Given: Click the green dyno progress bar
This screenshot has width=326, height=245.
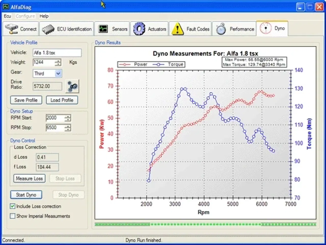Looking at the screenshot, I should point(205,224).
